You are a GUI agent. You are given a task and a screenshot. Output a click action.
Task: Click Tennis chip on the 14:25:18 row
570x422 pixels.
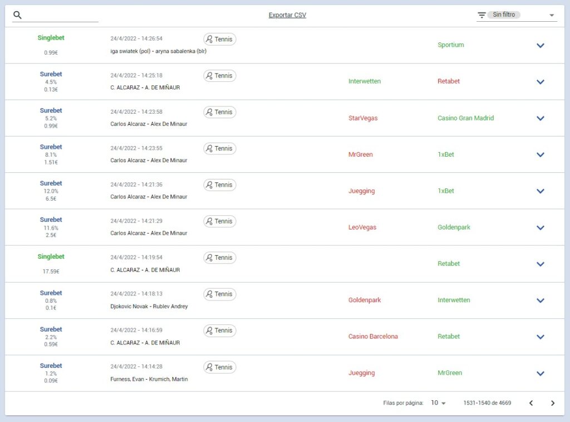point(219,75)
